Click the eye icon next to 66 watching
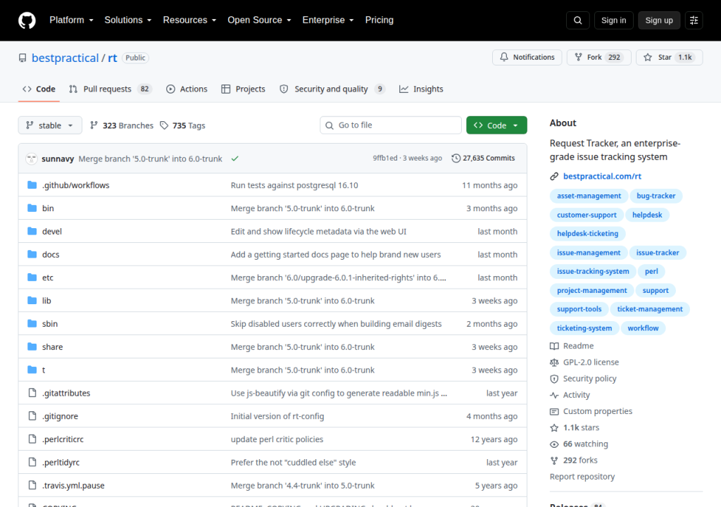721x507 pixels. pos(554,444)
